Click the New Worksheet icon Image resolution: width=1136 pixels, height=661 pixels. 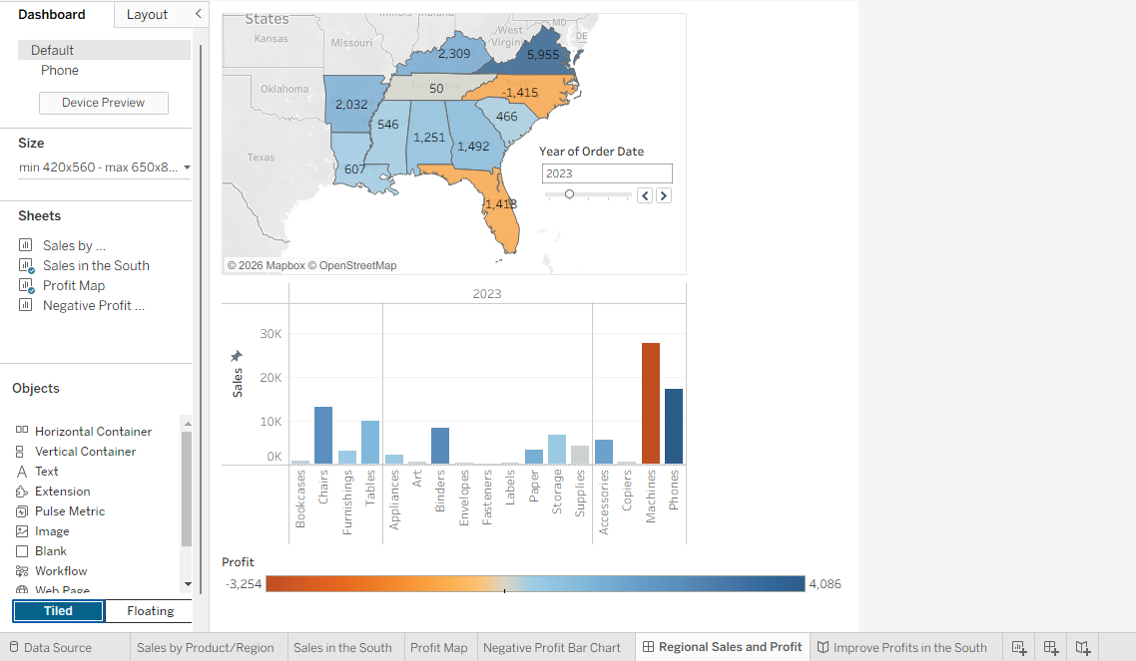point(1018,647)
